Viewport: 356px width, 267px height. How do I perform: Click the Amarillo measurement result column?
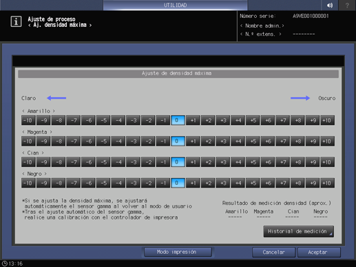click(236, 214)
